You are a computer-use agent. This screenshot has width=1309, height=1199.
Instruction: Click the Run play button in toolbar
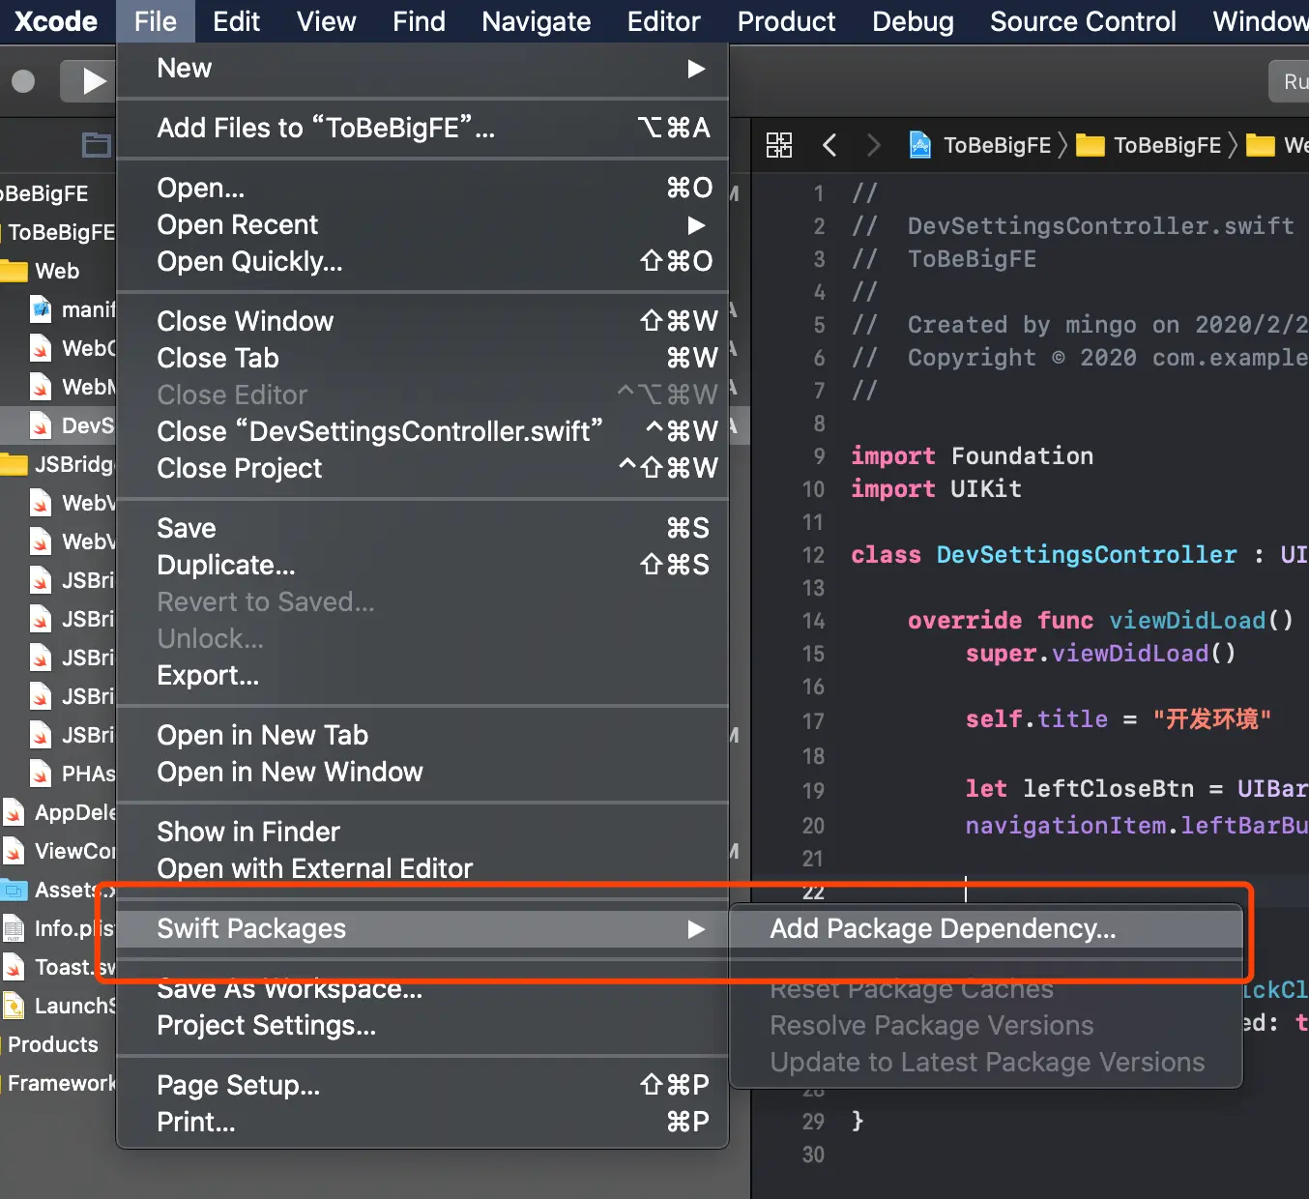(x=93, y=81)
